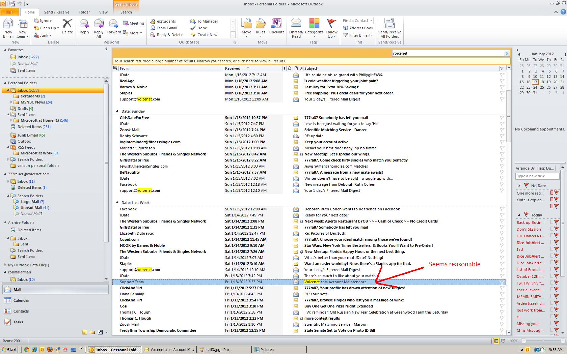Screen dimensions: 567x354
Task: Flag the Cosi pizza night message
Action: click(502, 306)
